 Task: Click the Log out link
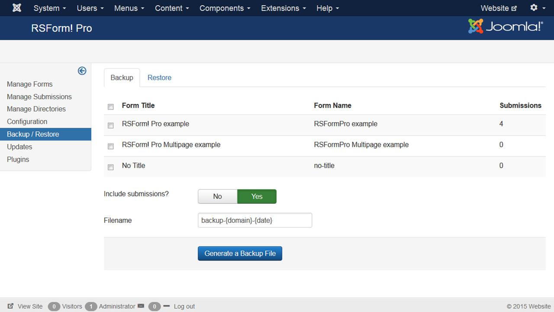click(x=184, y=306)
